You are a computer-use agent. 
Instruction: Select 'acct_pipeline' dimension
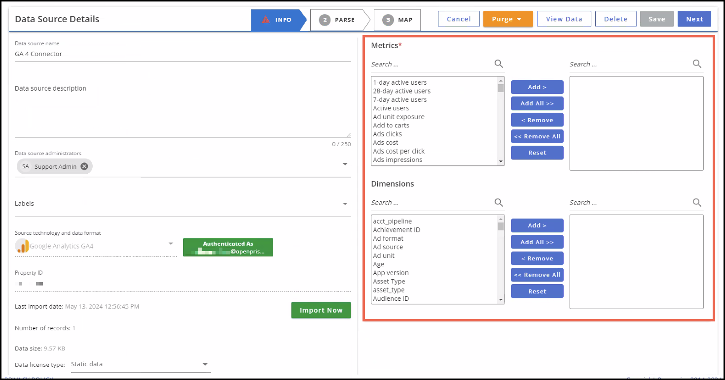pos(392,221)
